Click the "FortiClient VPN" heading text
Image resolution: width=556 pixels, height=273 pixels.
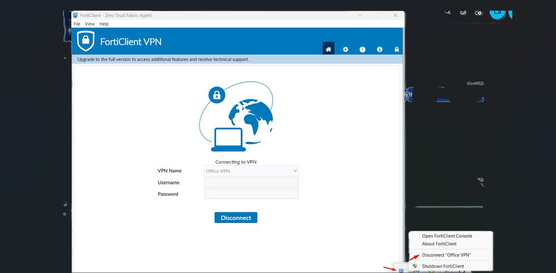pyautogui.click(x=131, y=42)
